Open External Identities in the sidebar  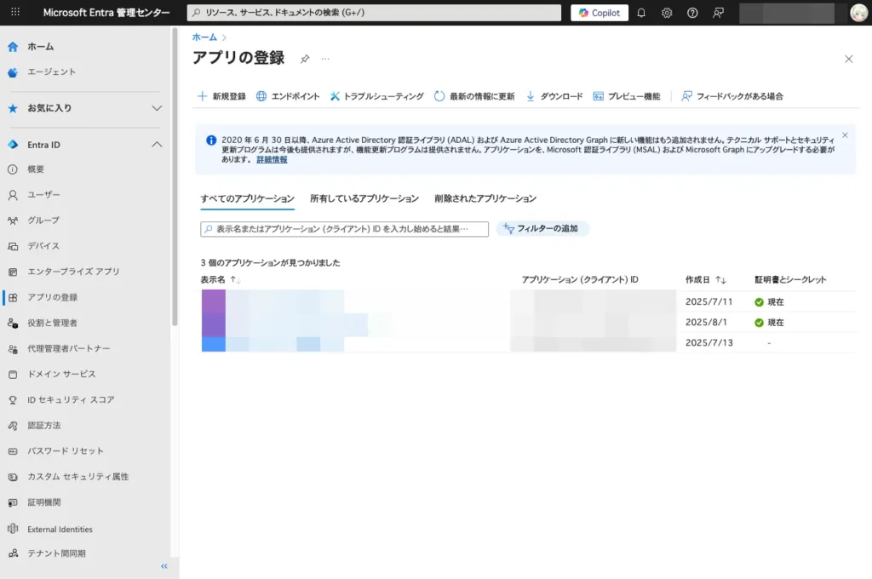tap(60, 529)
